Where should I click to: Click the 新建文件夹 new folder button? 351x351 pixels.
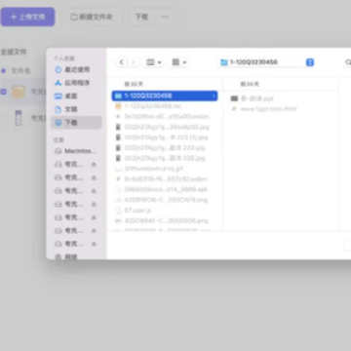pyautogui.click(x=92, y=17)
